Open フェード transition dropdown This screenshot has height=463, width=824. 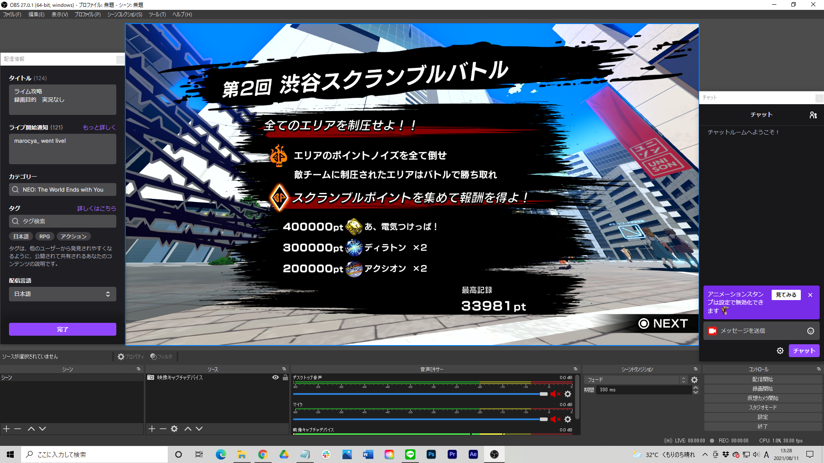(636, 380)
